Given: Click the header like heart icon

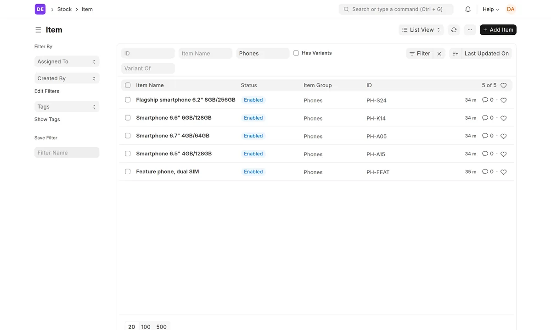Looking at the screenshot, I should [503, 86].
